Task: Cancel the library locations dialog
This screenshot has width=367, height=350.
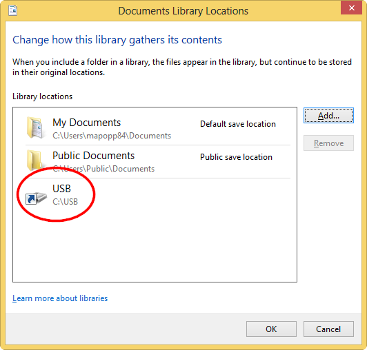Action: point(328,329)
